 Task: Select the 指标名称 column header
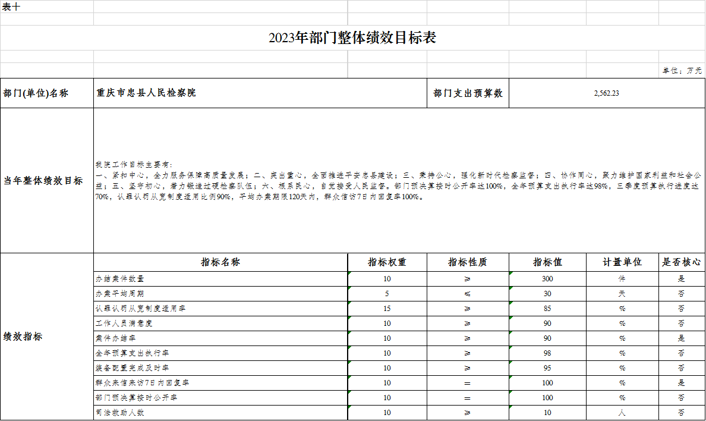click(220, 262)
